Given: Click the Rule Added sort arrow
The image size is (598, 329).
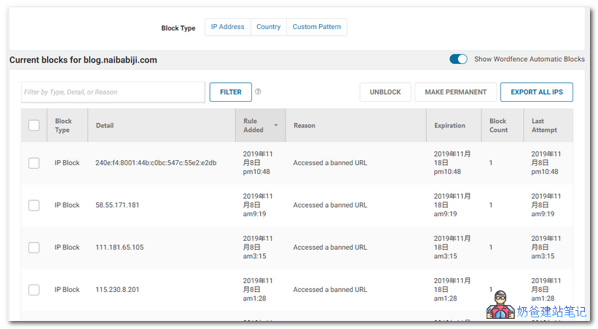Looking at the screenshot, I should pos(275,126).
